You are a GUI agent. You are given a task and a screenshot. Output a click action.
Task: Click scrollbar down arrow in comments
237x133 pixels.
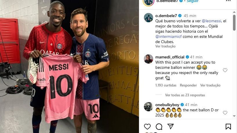pyautogui.click(x=234, y=116)
